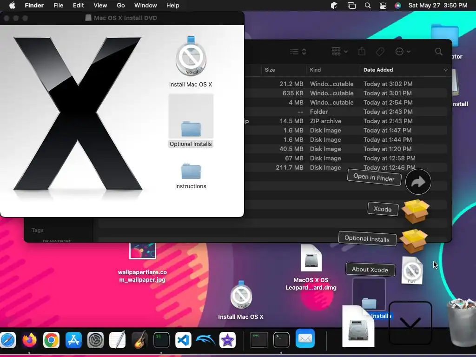Sort by the Date Added column header

coord(378,70)
